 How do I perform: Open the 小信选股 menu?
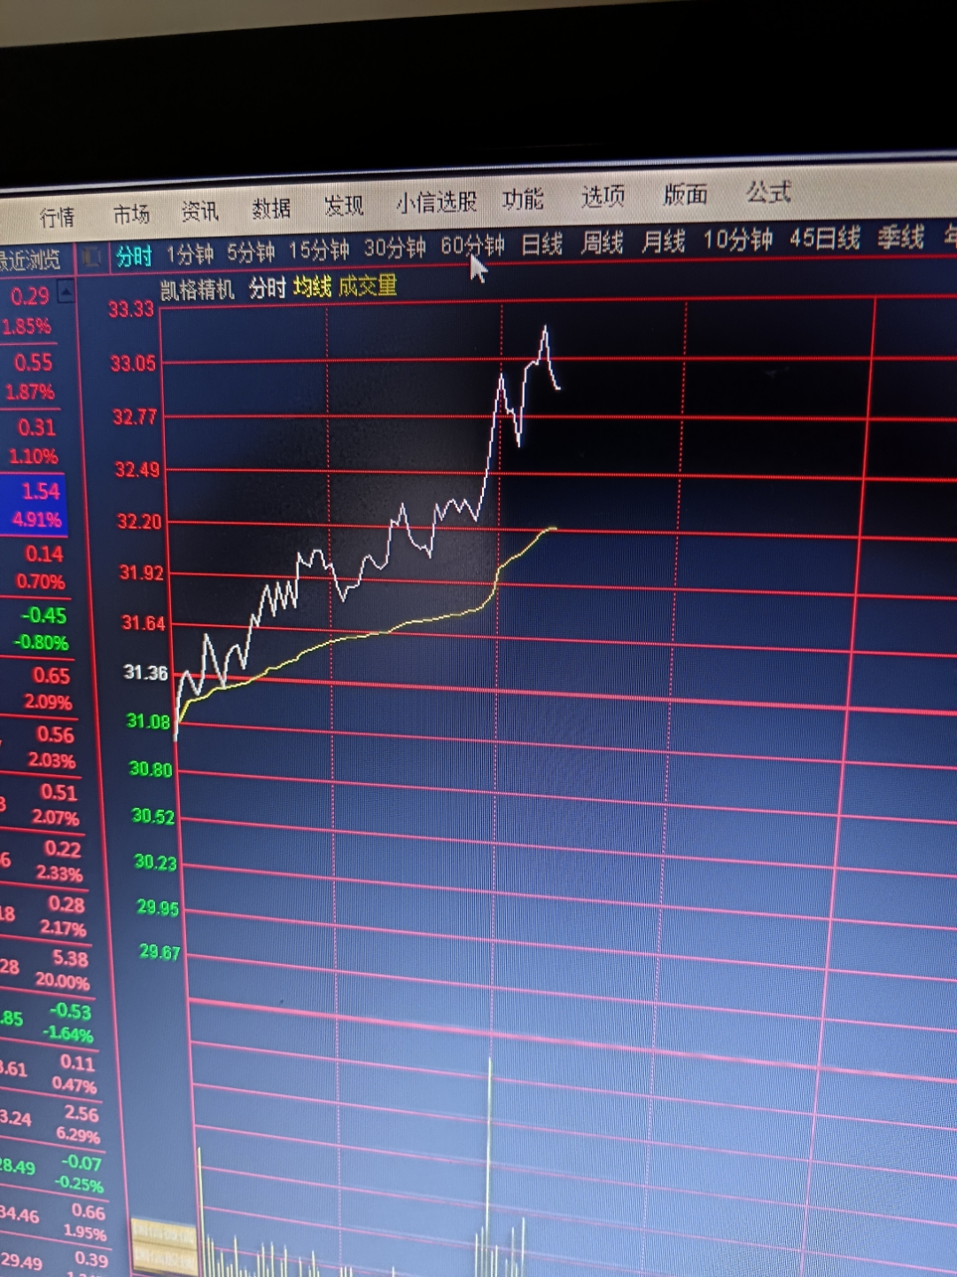click(x=436, y=203)
